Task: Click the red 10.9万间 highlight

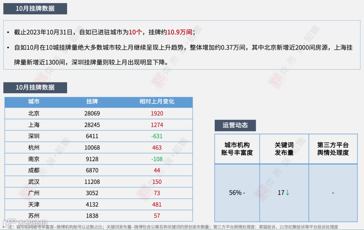Action: (180, 32)
